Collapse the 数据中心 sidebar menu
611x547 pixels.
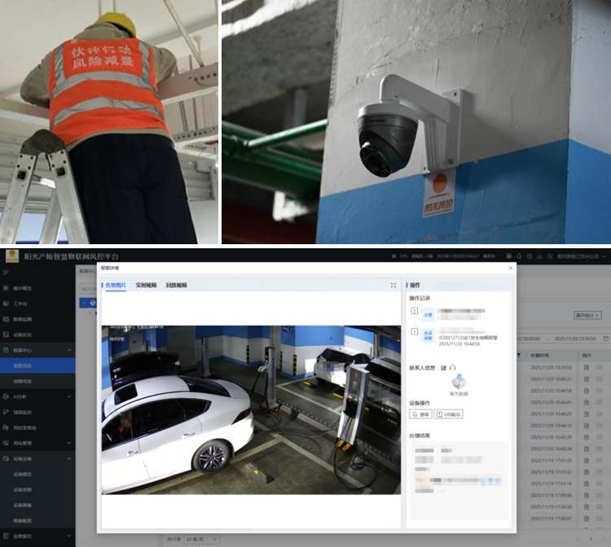coord(68,349)
